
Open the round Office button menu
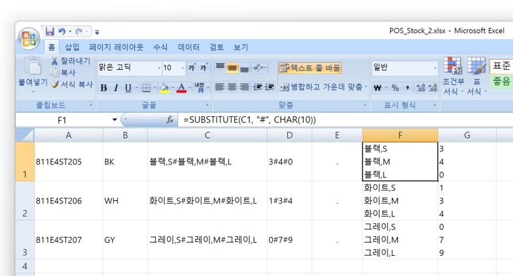[29, 38]
